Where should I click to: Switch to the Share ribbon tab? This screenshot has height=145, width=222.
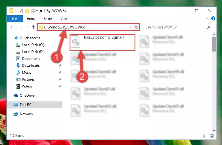click(x=48, y=19)
